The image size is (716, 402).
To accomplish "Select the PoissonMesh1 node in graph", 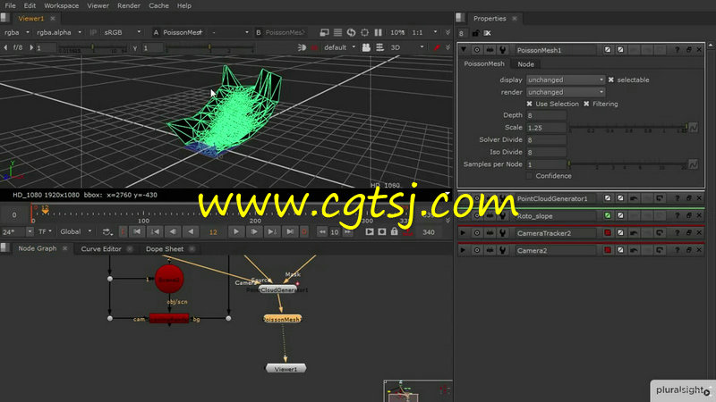I will [282, 319].
